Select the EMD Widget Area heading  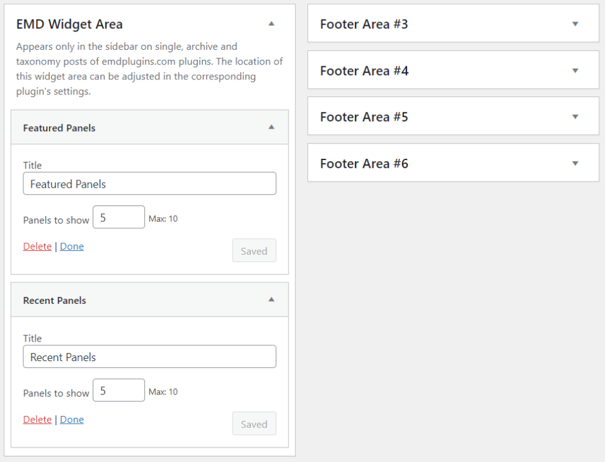69,25
